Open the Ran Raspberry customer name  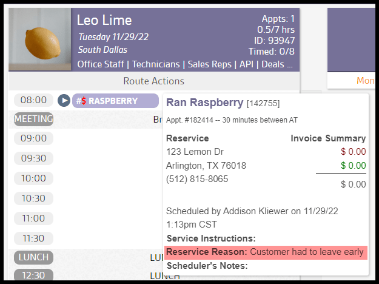coord(204,103)
